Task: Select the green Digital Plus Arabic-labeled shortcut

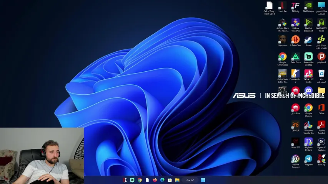Action: click(321, 42)
